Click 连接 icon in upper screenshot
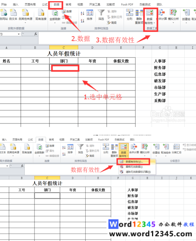 64,11
